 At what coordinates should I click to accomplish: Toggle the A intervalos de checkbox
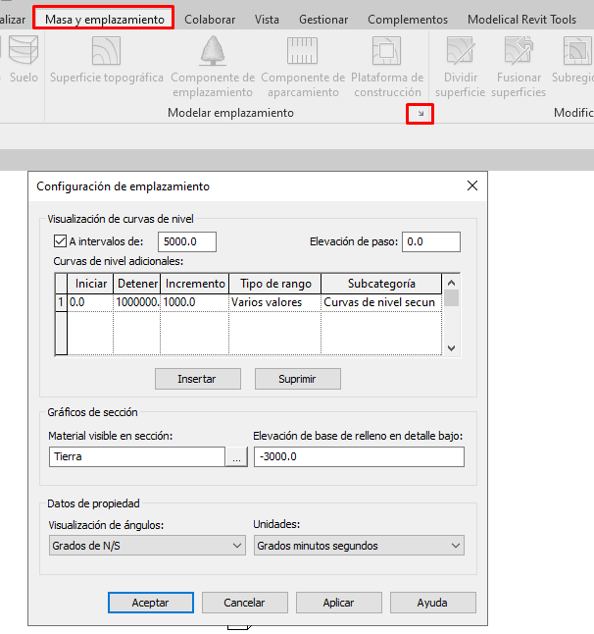(60, 241)
